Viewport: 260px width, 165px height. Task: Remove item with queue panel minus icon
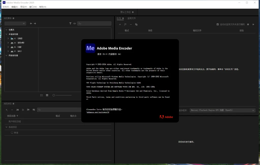pyautogui.click(x=131, y=24)
